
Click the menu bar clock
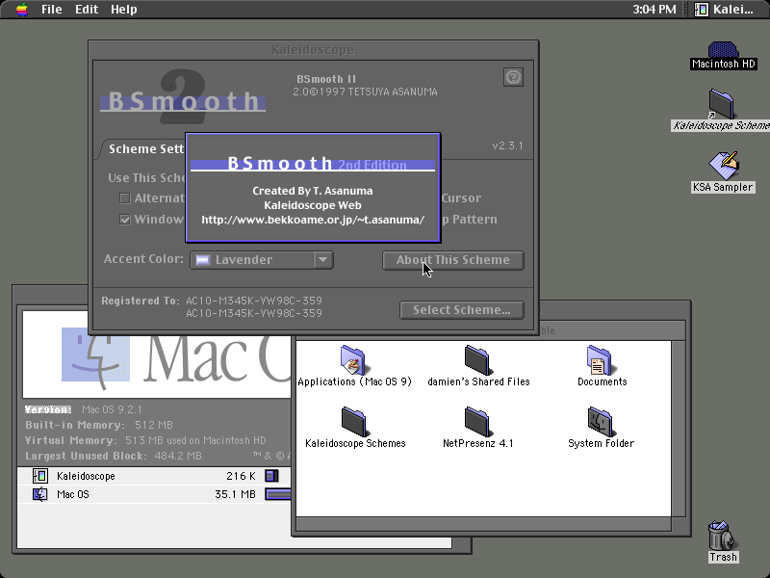click(x=654, y=10)
